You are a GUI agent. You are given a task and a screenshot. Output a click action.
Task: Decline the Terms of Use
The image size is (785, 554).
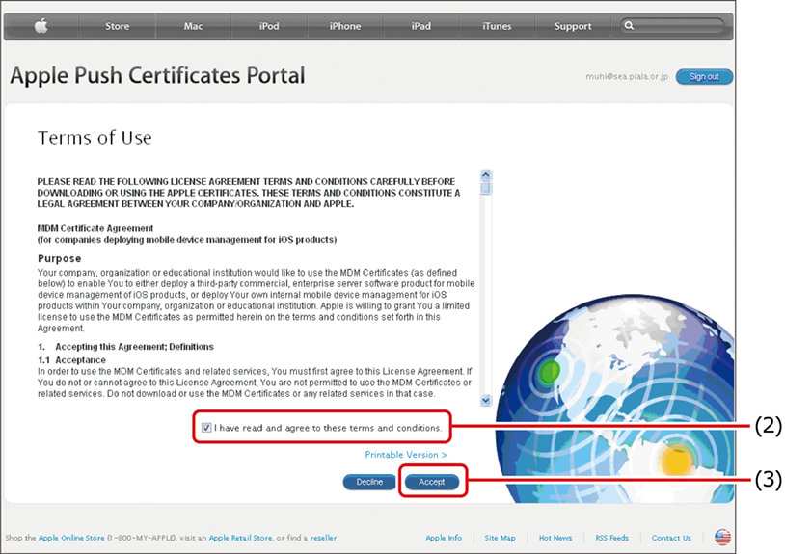[x=369, y=482]
